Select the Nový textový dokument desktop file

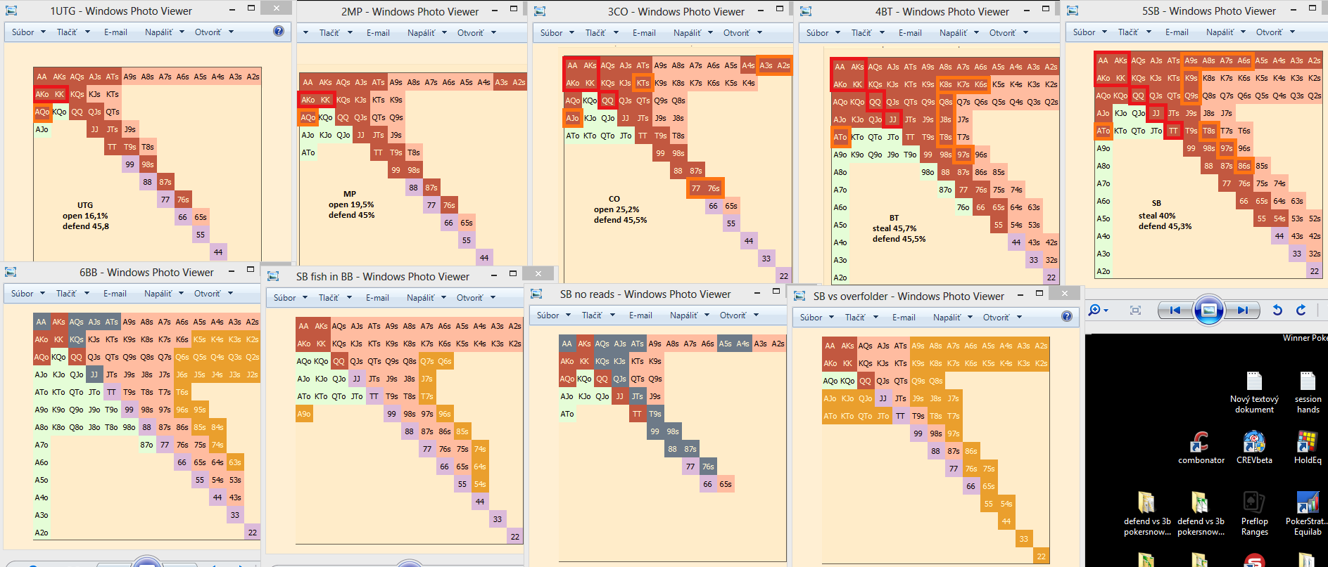pyautogui.click(x=1254, y=392)
